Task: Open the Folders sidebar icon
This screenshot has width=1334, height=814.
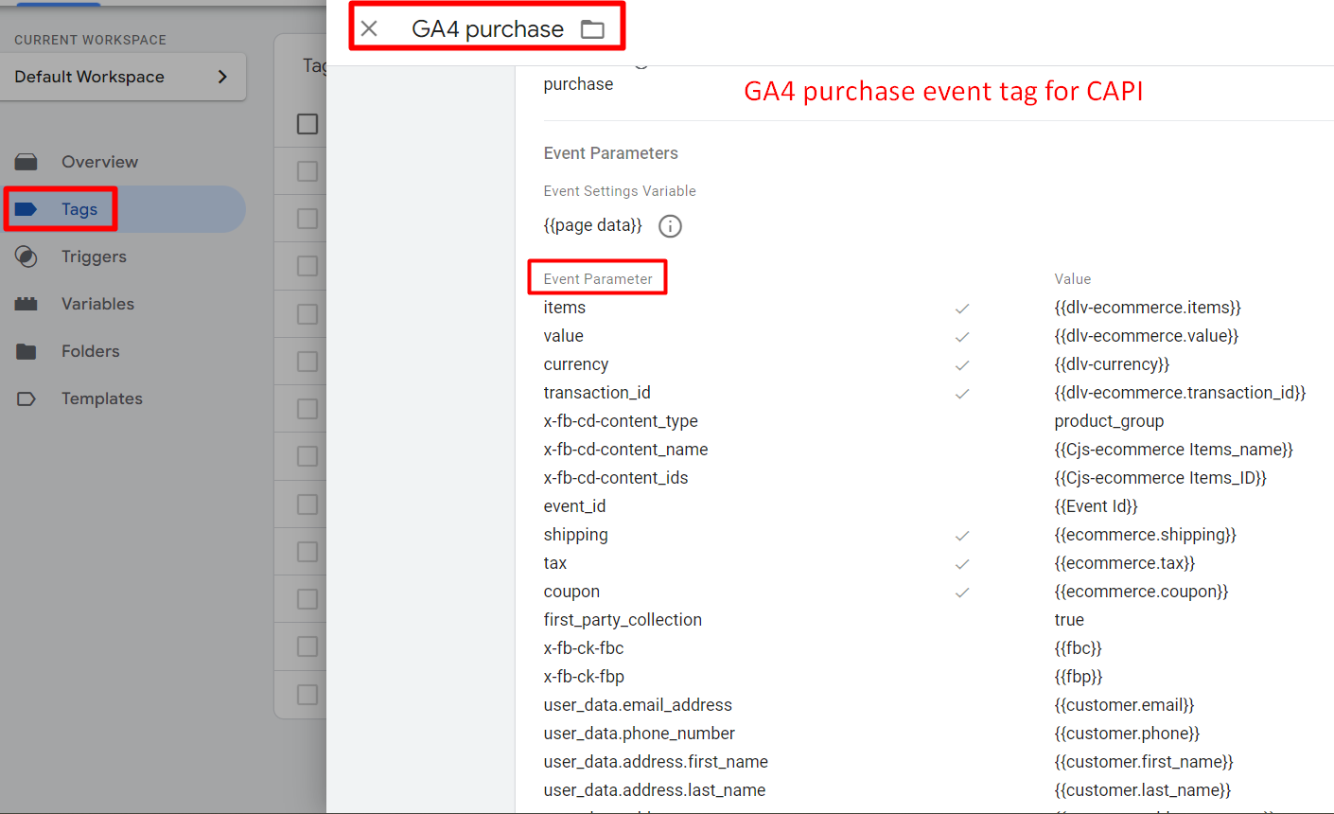Action: pyautogui.click(x=26, y=351)
